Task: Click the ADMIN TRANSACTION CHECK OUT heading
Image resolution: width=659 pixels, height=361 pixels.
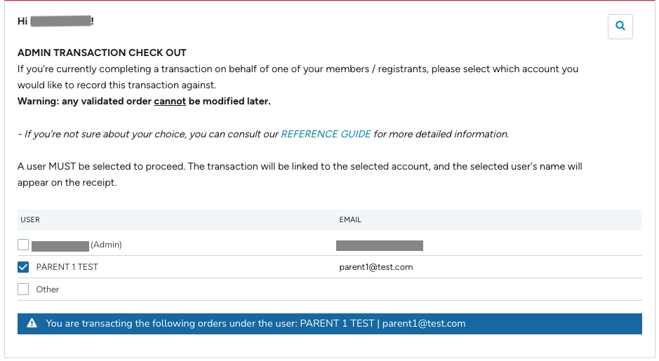Action: click(102, 53)
